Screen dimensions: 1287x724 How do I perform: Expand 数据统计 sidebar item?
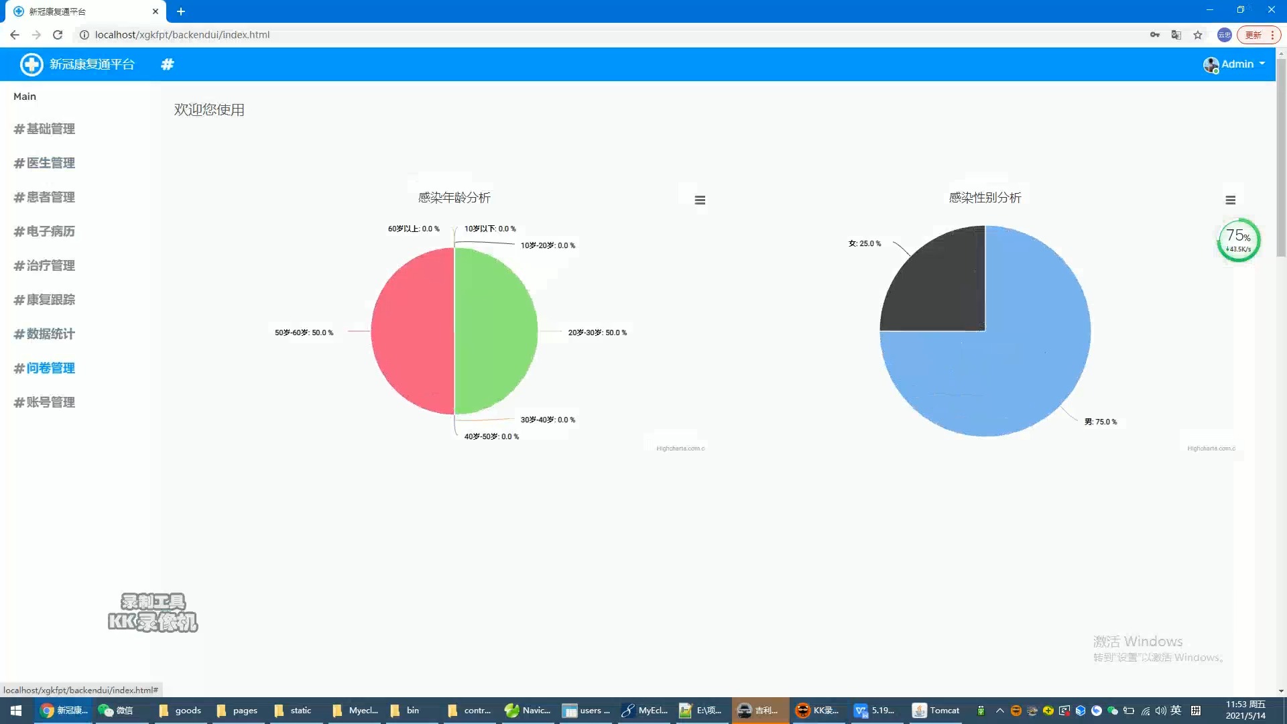click(44, 334)
